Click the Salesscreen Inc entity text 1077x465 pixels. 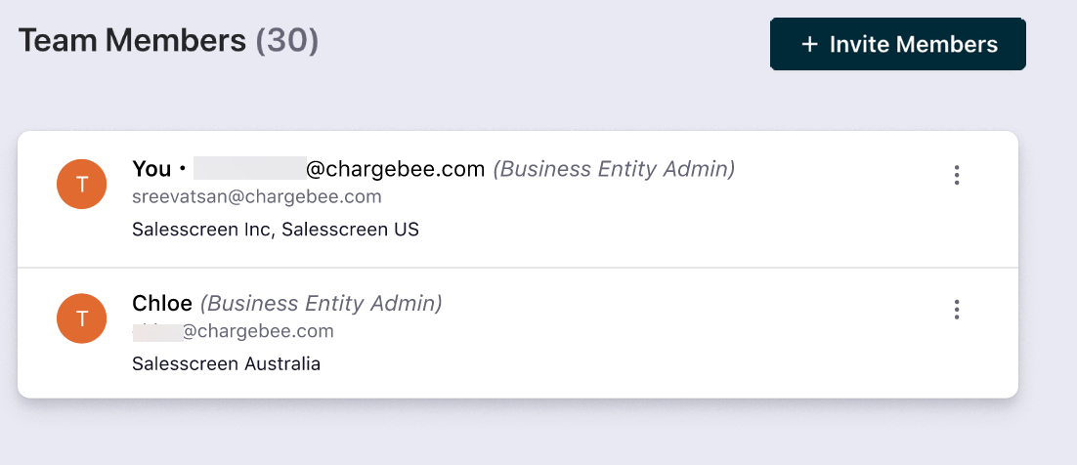[x=201, y=231]
